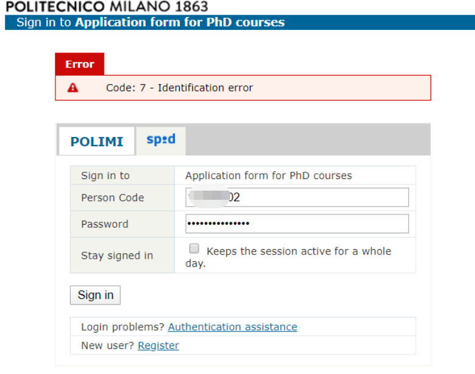
Task: Click the red Error label
Action: coord(80,64)
